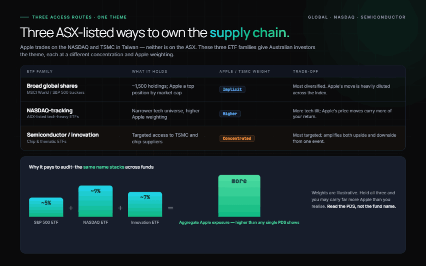Click the Global · NASDAQ · Semiconductor tag
Image resolution: width=426 pixels, height=266 pixels.
tap(356, 17)
